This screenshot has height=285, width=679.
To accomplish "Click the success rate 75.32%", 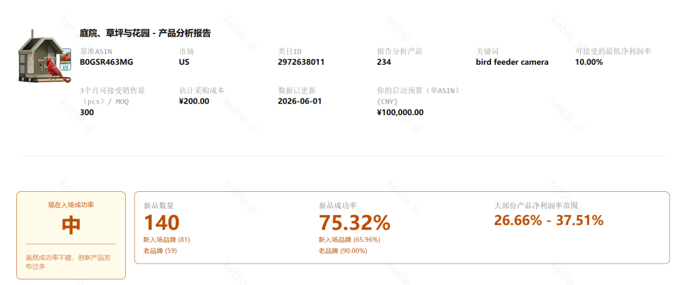I will click(x=355, y=223).
